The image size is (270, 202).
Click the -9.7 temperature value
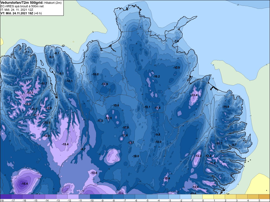pos(234,145)
